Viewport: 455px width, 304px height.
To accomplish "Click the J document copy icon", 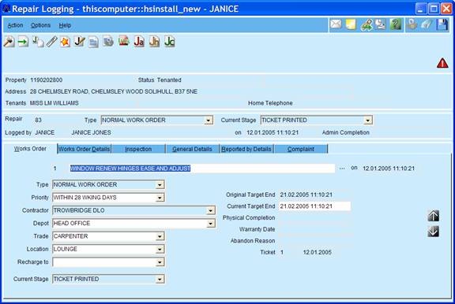I will [38, 42].
